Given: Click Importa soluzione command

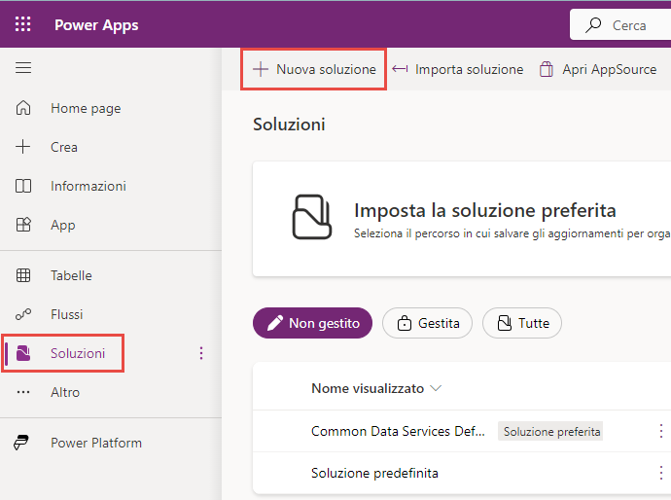Looking at the screenshot, I should point(457,69).
